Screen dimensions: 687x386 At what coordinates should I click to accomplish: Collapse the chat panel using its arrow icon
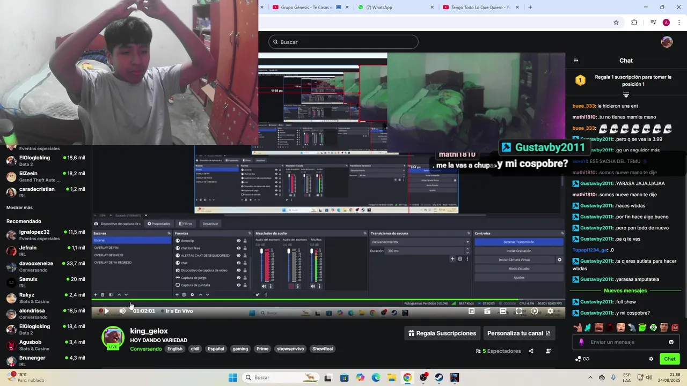576,61
